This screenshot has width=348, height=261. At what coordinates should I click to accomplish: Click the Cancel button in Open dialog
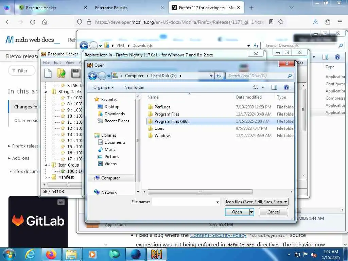pyautogui.click(x=274, y=212)
